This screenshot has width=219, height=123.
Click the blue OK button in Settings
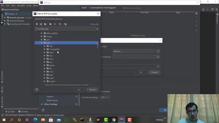point(164,110)
